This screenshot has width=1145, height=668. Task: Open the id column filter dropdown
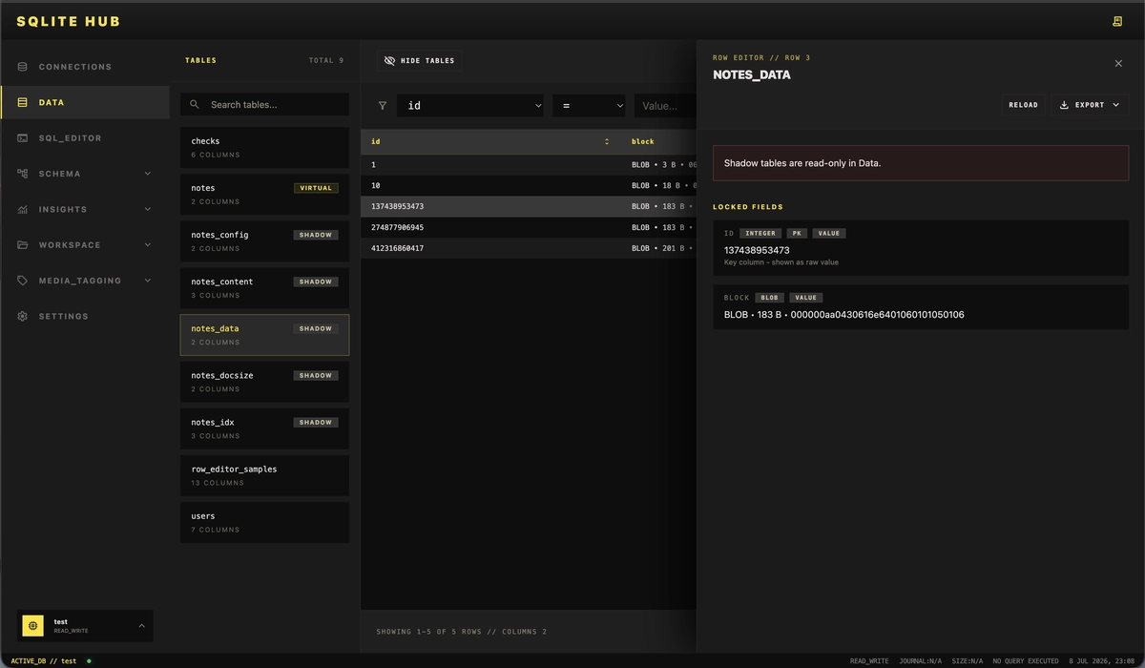coord(470,106)
